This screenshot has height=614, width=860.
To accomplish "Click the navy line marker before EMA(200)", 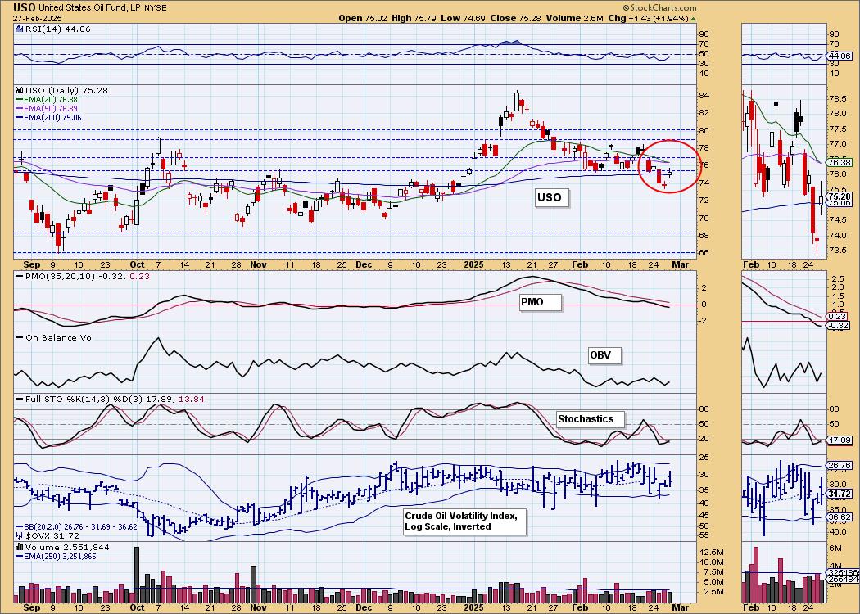I will tap(20, 117).
